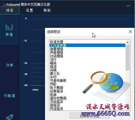
Task: Click the FxSound logo icon in the title bar
Action: 4,5
